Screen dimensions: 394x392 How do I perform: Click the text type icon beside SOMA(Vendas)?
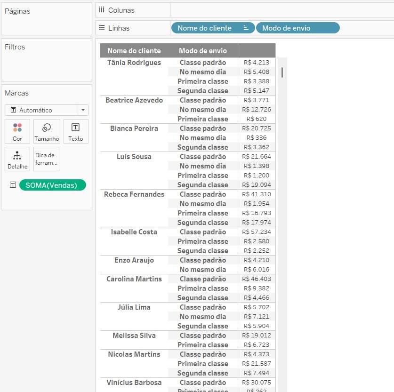point(13,185)
